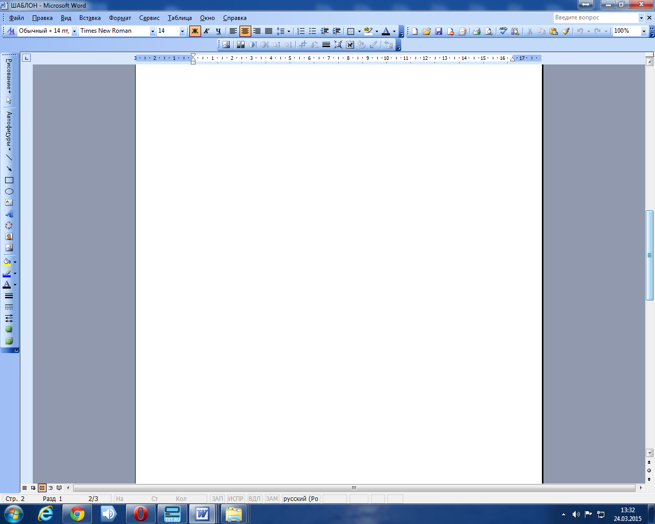Open the Формат menu

(120, 18)
